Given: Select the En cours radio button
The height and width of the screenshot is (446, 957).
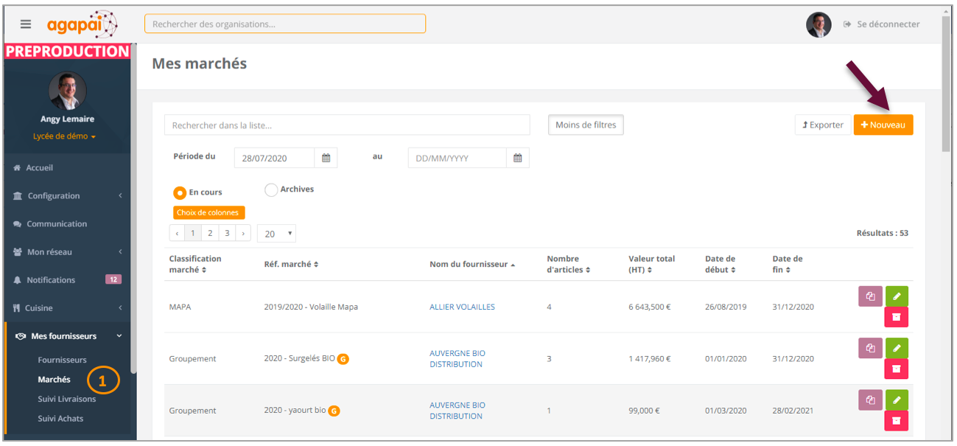Looking at the screenshot, I should coord(180,192).
